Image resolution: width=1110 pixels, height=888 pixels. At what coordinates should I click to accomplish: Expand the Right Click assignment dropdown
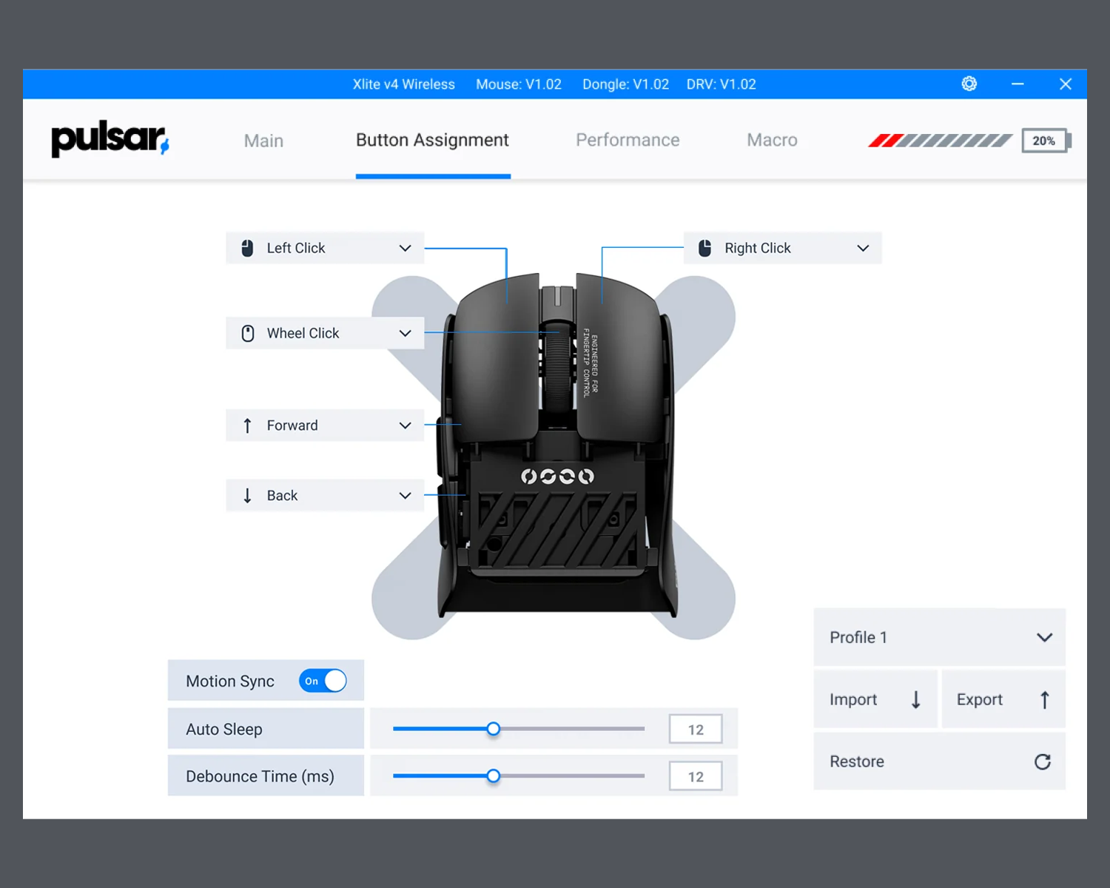[862, 248]
